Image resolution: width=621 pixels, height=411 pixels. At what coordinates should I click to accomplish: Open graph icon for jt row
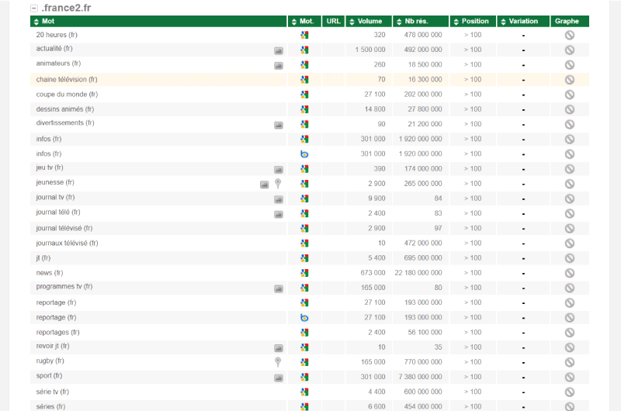tap(570, 258)
